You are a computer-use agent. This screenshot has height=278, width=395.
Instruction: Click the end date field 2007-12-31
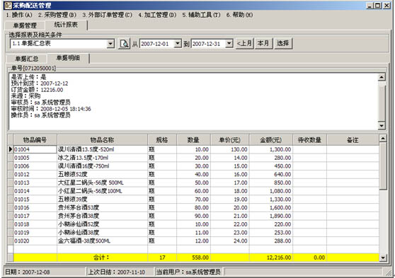208,44
